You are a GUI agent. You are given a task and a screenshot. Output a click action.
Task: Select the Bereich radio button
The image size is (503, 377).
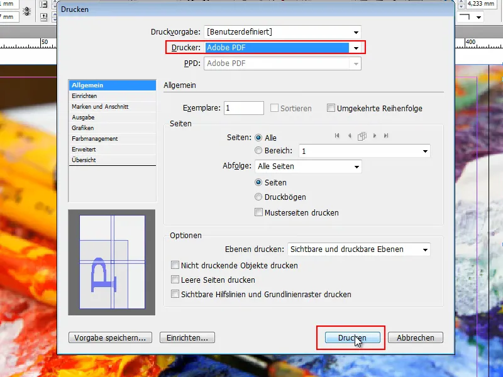tap(258, 150)
